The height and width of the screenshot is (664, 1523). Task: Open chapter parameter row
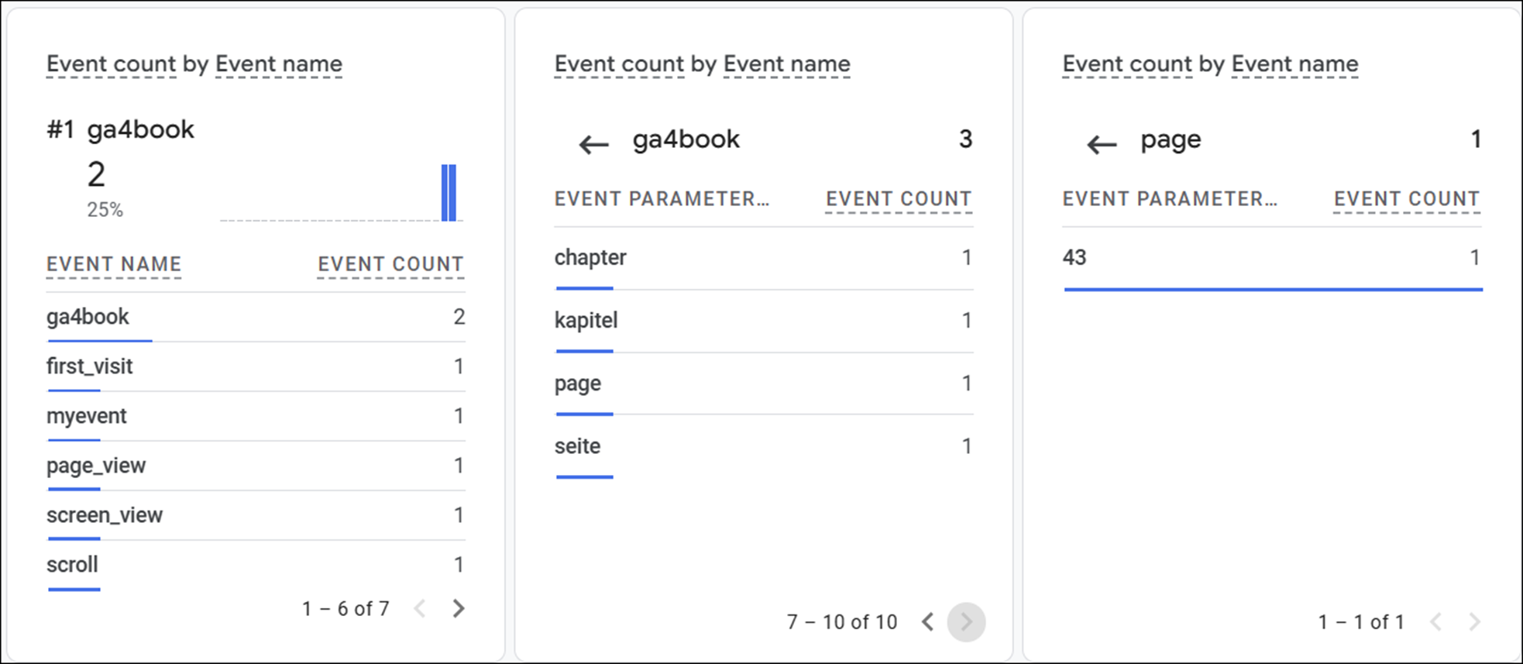[x=764, y=258]
